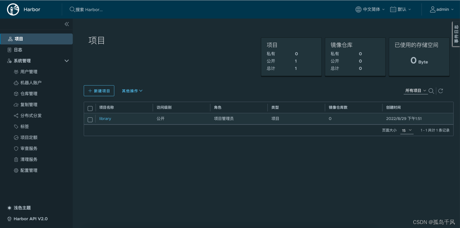Viewport: 460px width, 228px height.
Task: Sort by 创建时间 column header
Action: click(393, 108)
